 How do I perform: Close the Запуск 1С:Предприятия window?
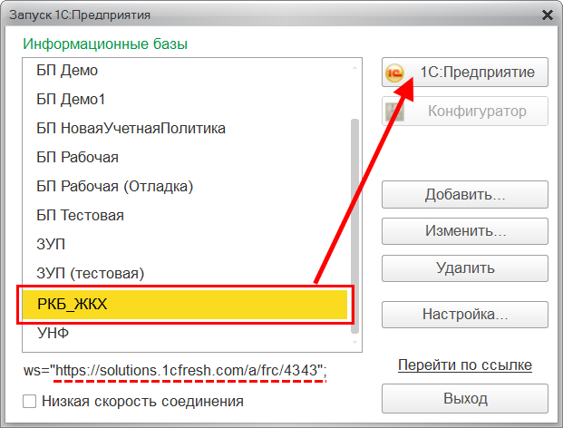click(548, 15)
